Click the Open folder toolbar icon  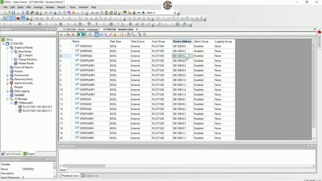[9, 13]
